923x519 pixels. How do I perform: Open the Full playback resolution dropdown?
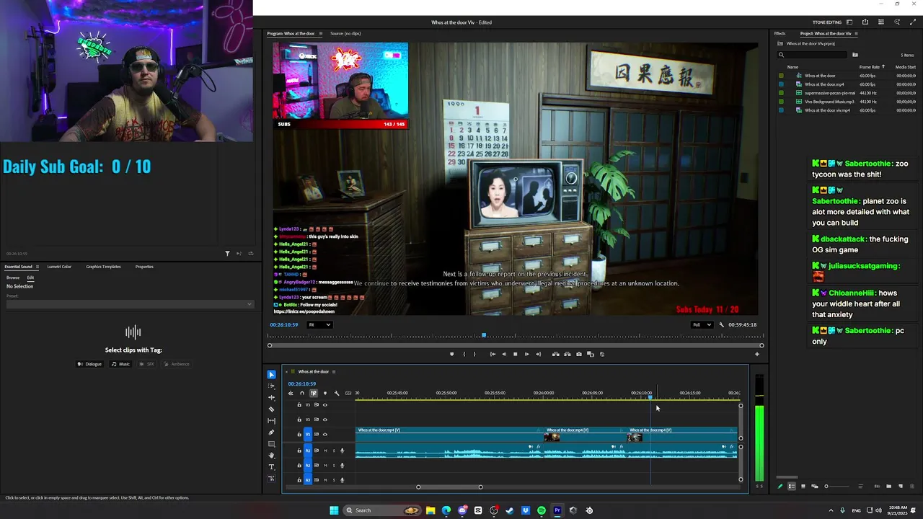click(702, 324)
